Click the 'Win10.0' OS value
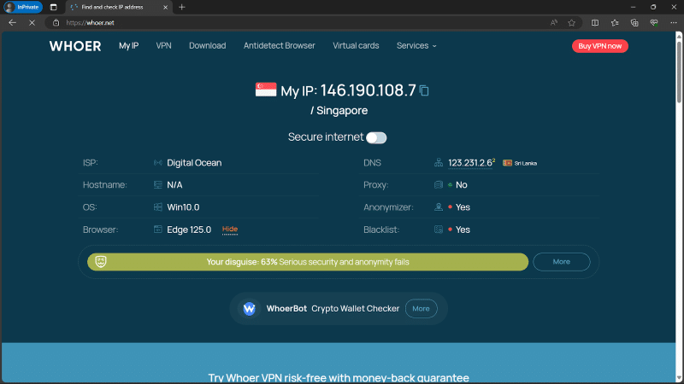684x384 pixels. coord(183,207)
